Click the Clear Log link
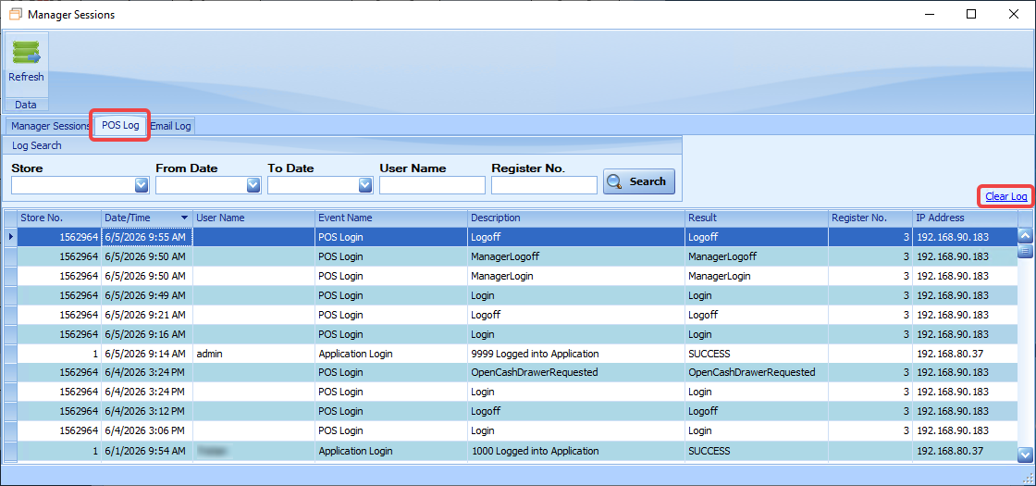 click(x=1005, y=196)
